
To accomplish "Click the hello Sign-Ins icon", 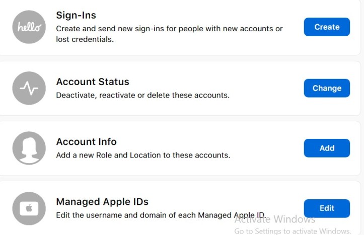I will point(29,27).
